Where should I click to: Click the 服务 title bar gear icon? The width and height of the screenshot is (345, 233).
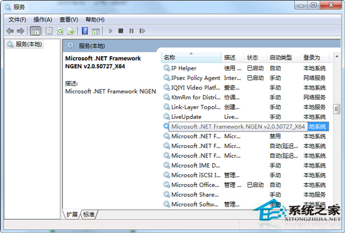click(x=7, y=7)
